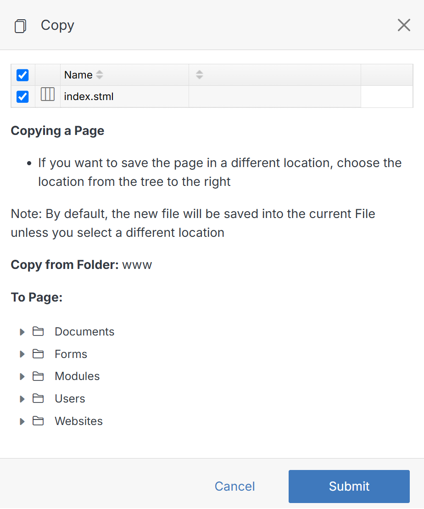Screen dimensions: 424x509
Task: Expand the Users folder arrow
Action: [22, 399]
